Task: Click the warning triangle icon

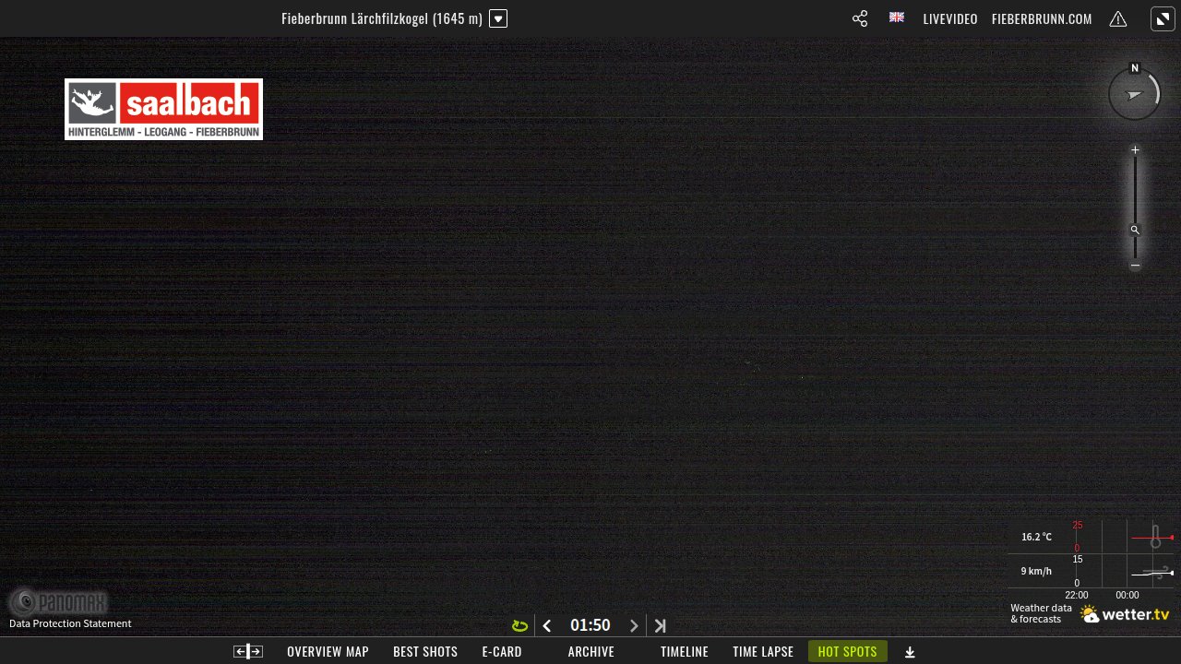Action: click(1118, 18)
